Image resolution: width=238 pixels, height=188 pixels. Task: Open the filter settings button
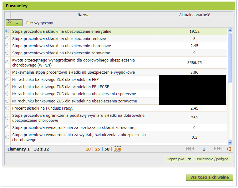14,23
